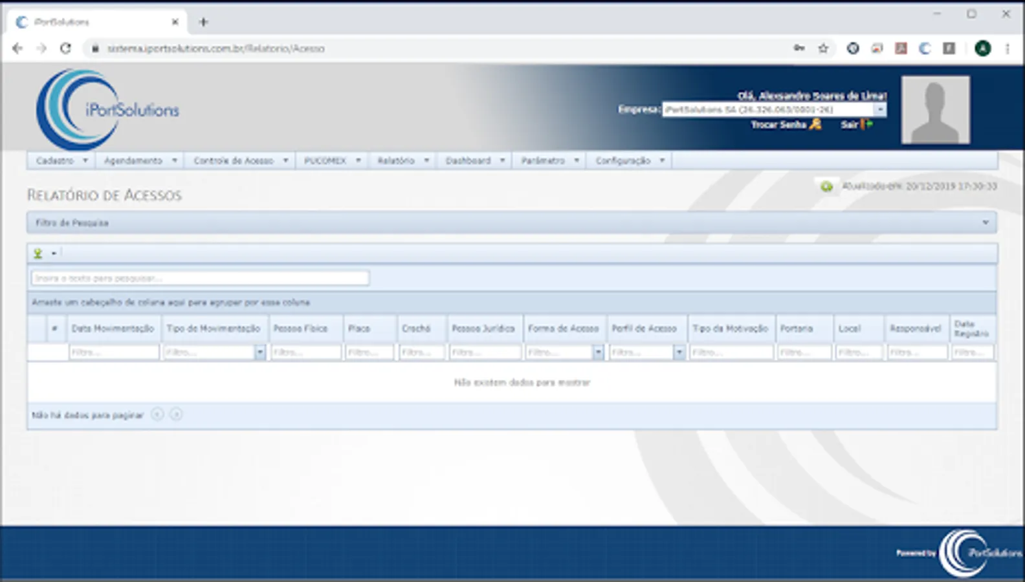
Task: Close the iPortSolutions browser tab
Action: pyautogui.click(x=175, y=22)
